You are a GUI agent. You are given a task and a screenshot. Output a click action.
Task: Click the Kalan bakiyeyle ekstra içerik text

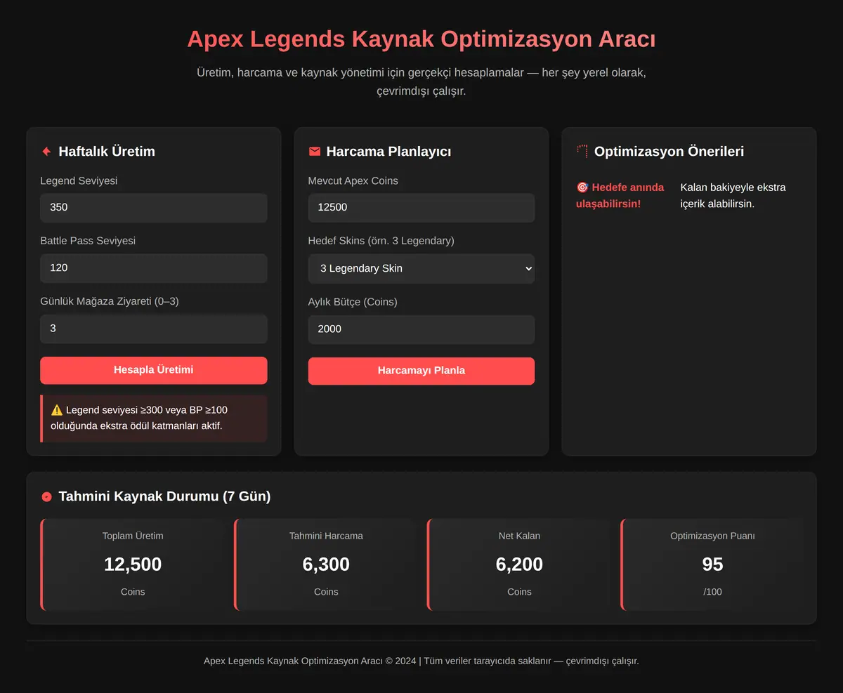tap(733, 195)
